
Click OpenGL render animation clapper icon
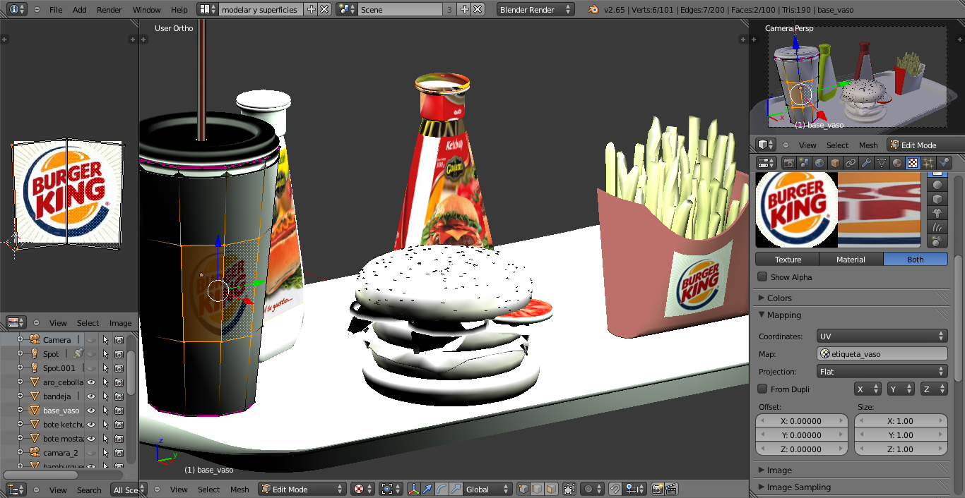[x=672, y=489]
